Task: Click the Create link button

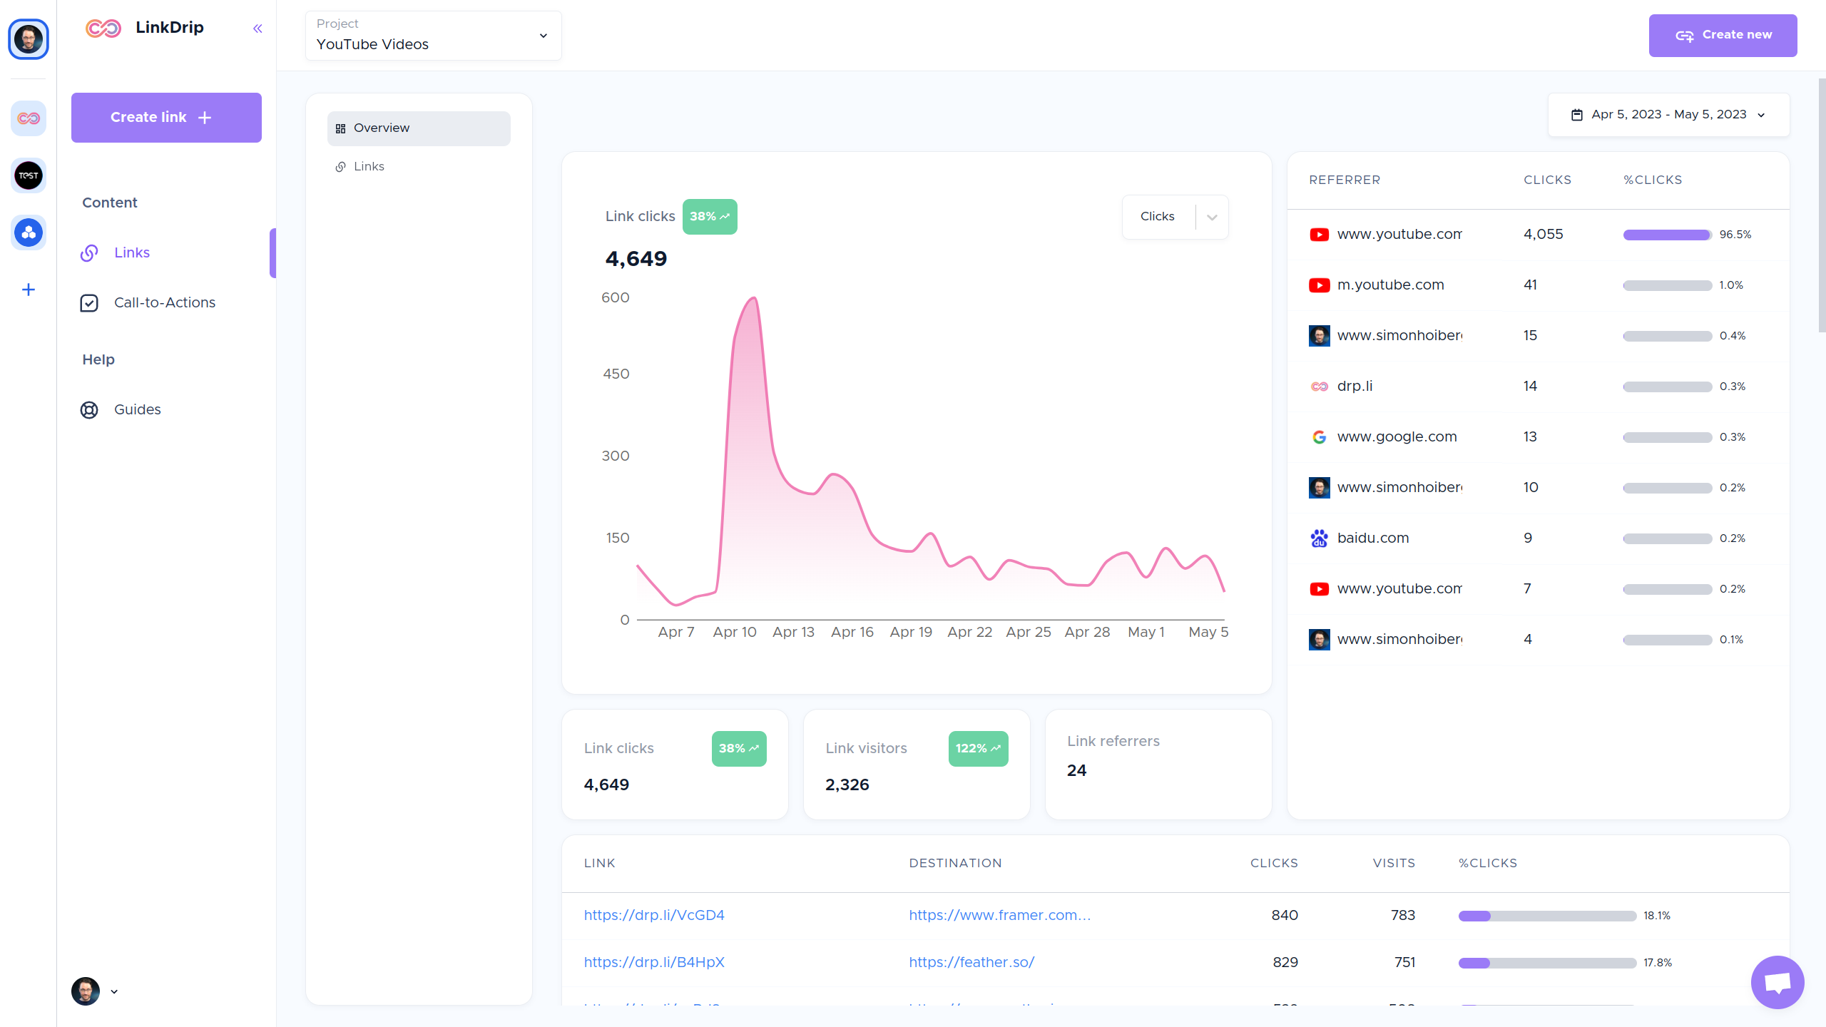Action: [x=166, y=118]
